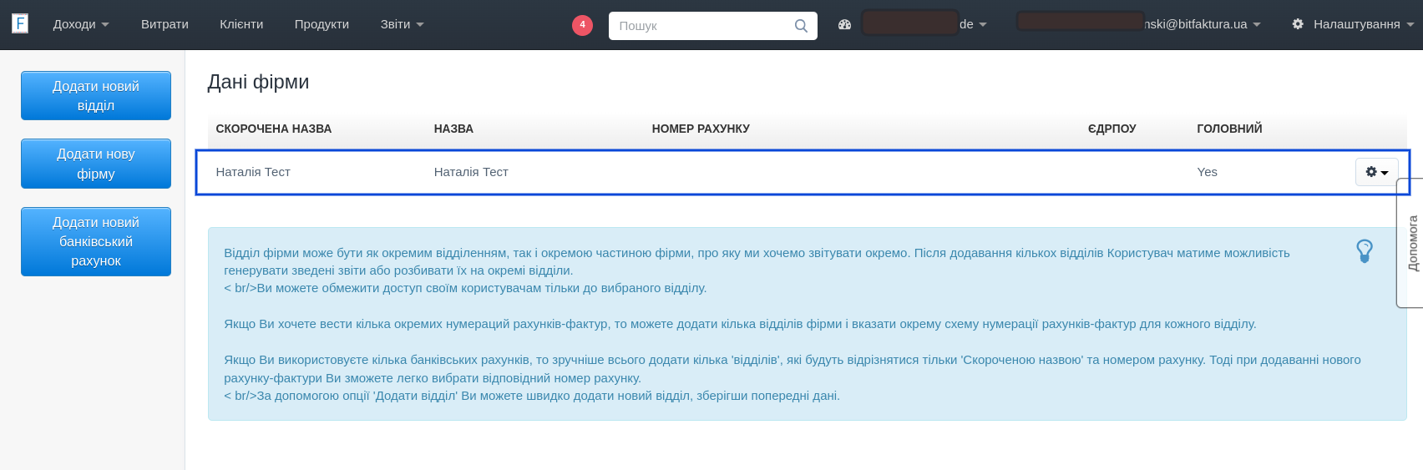Screen dimensions: 1423x470
Task: Click Додати новий банківський рахунок button
Action: 96,241
